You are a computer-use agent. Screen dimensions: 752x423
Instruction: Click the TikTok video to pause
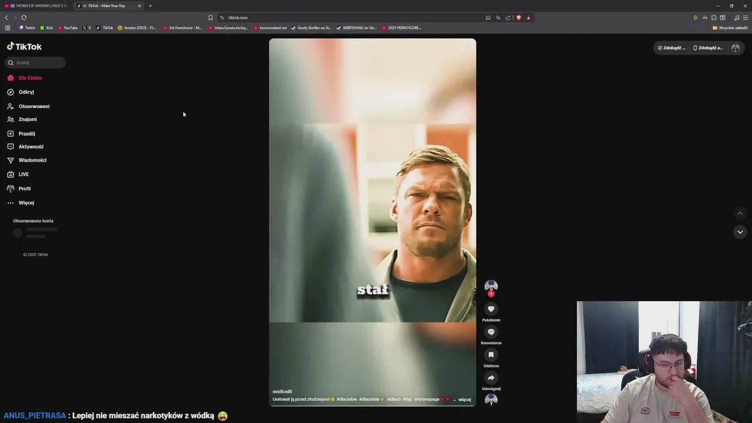(372, 222)
